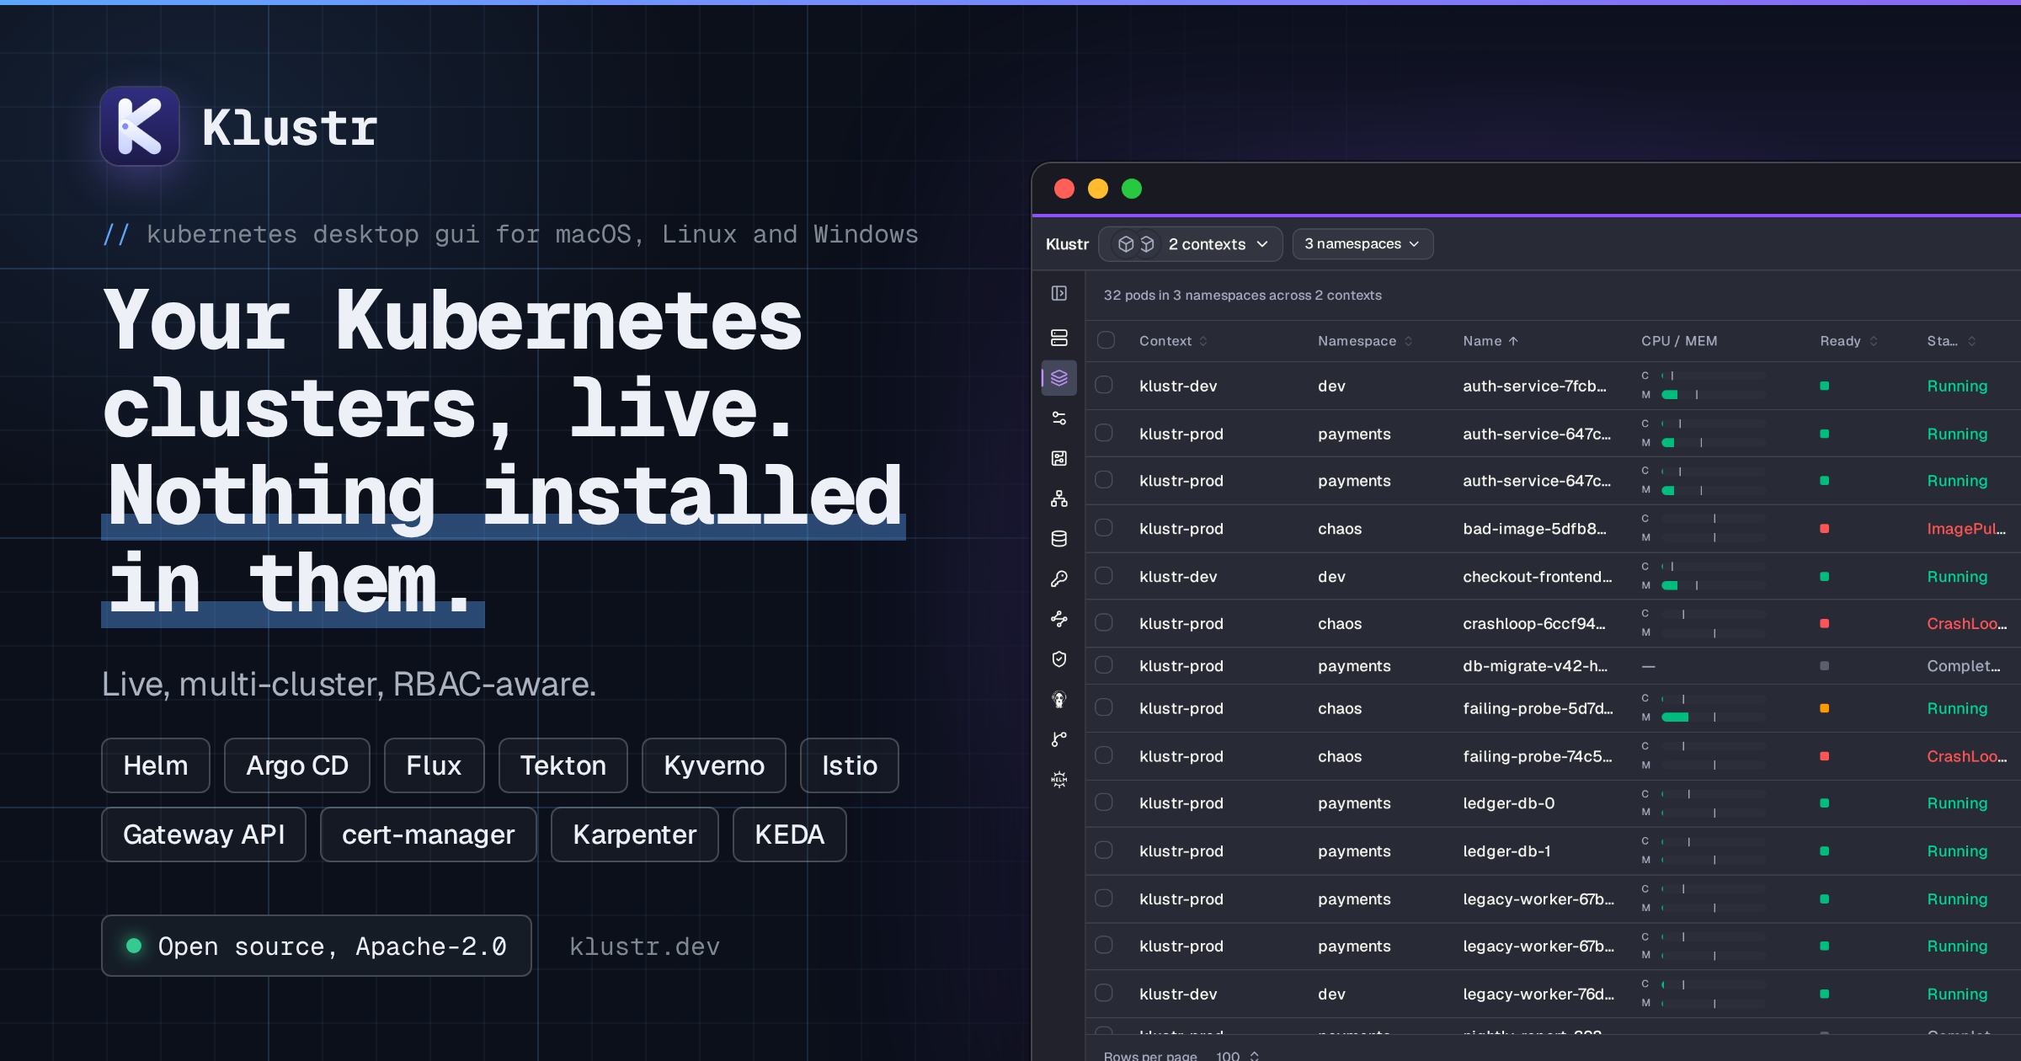Viewport: 2021px width, 1061px height.
Task: Check the ledger-db-0 row checkbox
Action: pyautogui.click(x=1104, y=802)
